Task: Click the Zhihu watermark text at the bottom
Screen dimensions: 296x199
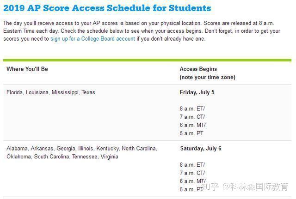Action: [x=249, y=187]
